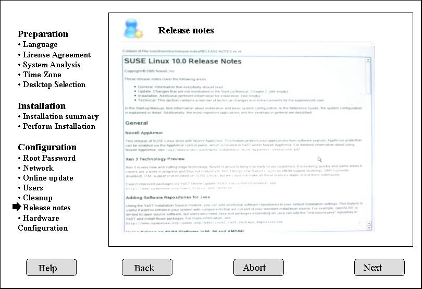Click SUSE Linux 10.0 Release Notes title
Screen dimensions: 422x289
tap(183, 61)
